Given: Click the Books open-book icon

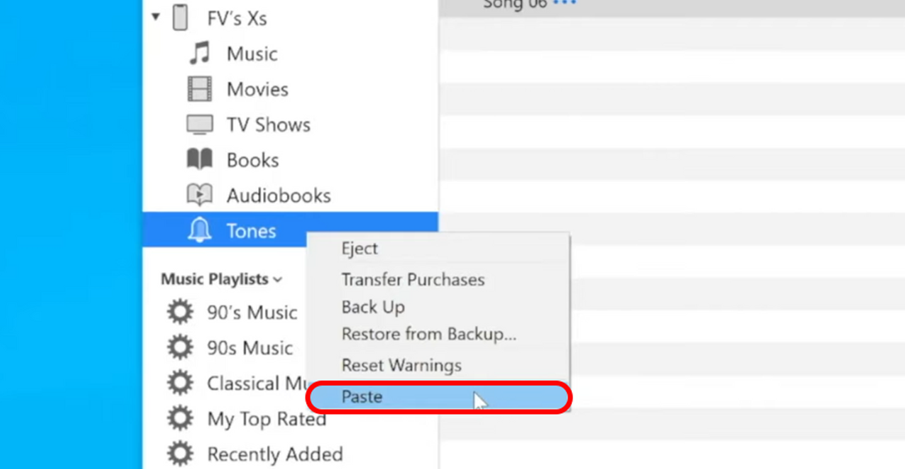Looking at the screenshot, I should 199,160.
